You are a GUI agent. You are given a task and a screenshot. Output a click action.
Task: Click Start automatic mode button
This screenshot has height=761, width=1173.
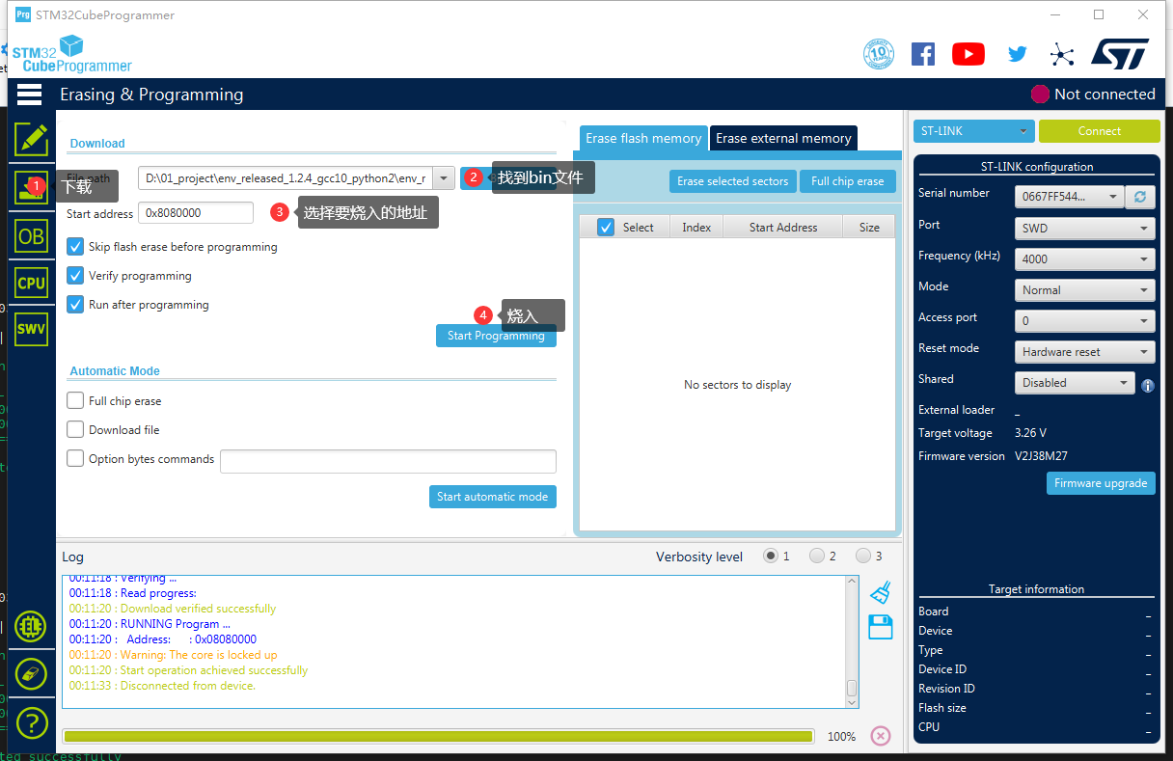(492, 497)
